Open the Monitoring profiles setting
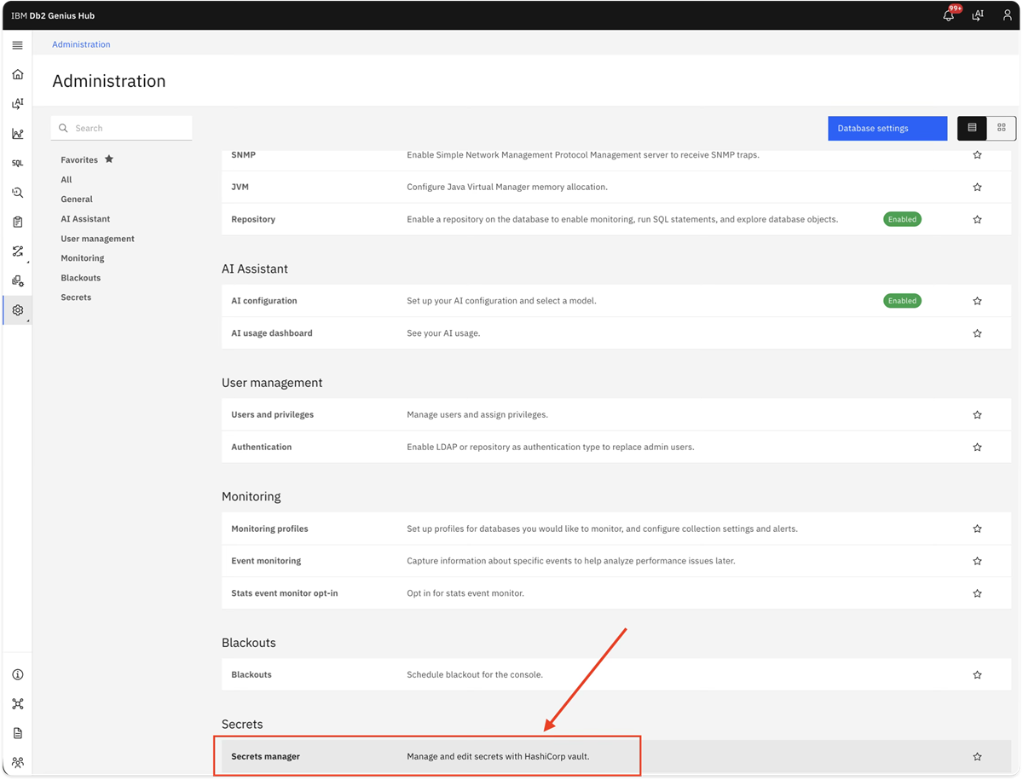Viewport: 1023px width, 780px height. (616, 529)
